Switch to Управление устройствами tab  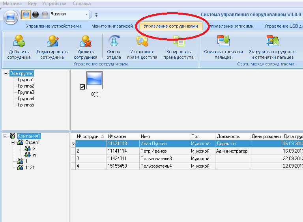point(54,26)
